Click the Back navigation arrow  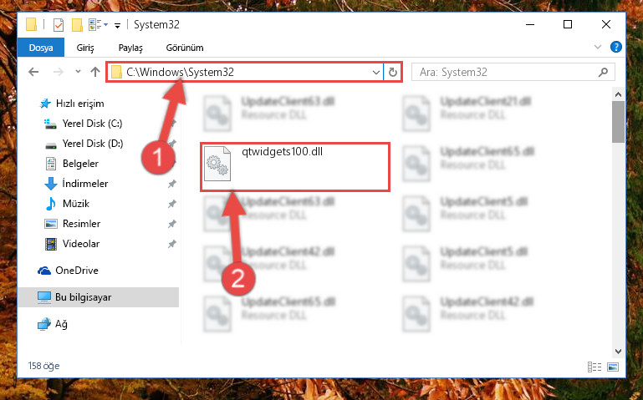[x=33, y=72]
